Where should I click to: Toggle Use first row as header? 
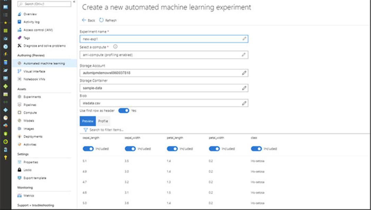(124, 111)
